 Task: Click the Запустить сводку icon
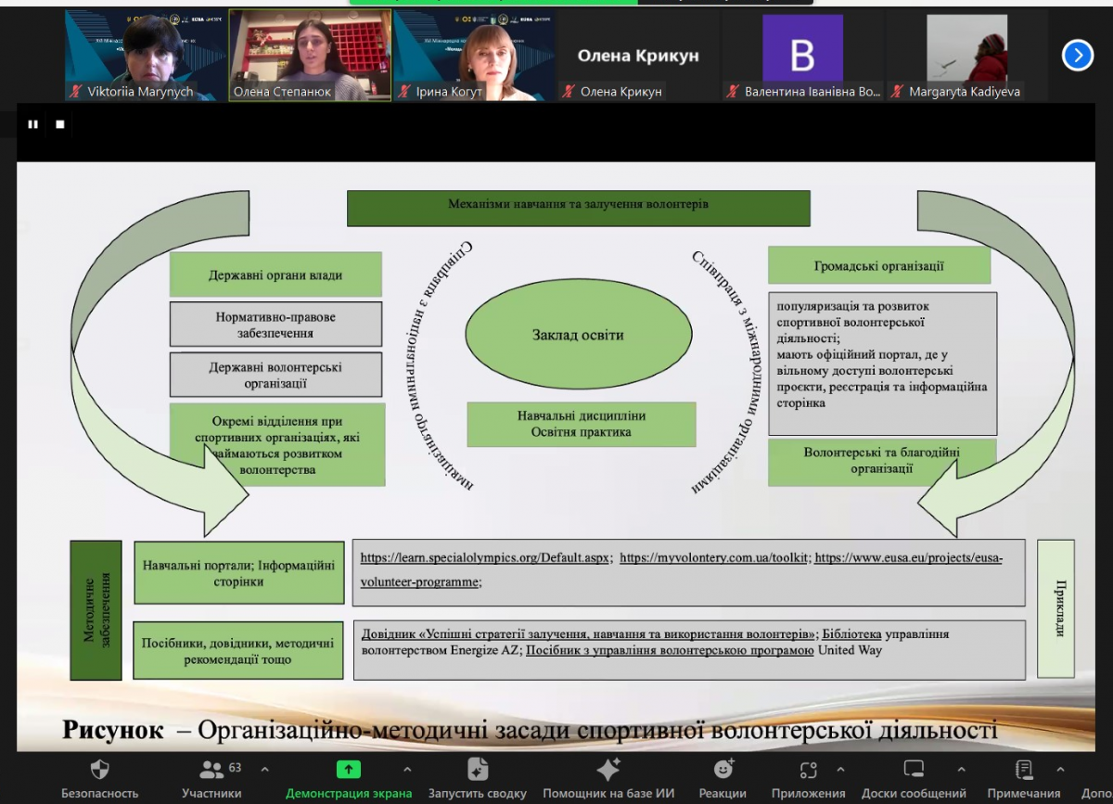[478, 770]
